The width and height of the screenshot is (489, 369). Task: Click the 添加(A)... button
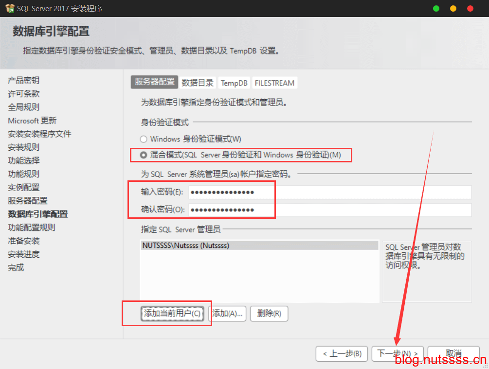pos(227,314)
